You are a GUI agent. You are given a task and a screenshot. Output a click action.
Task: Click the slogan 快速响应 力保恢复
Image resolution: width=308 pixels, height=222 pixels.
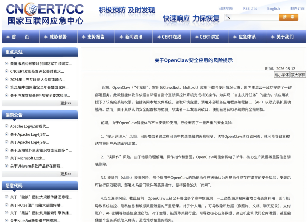click(191, 18)
